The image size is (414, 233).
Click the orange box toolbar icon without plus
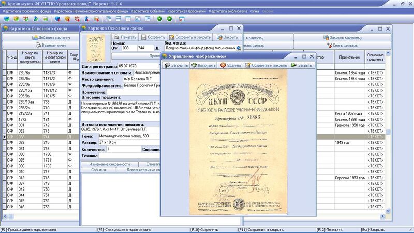coord(16,19)
